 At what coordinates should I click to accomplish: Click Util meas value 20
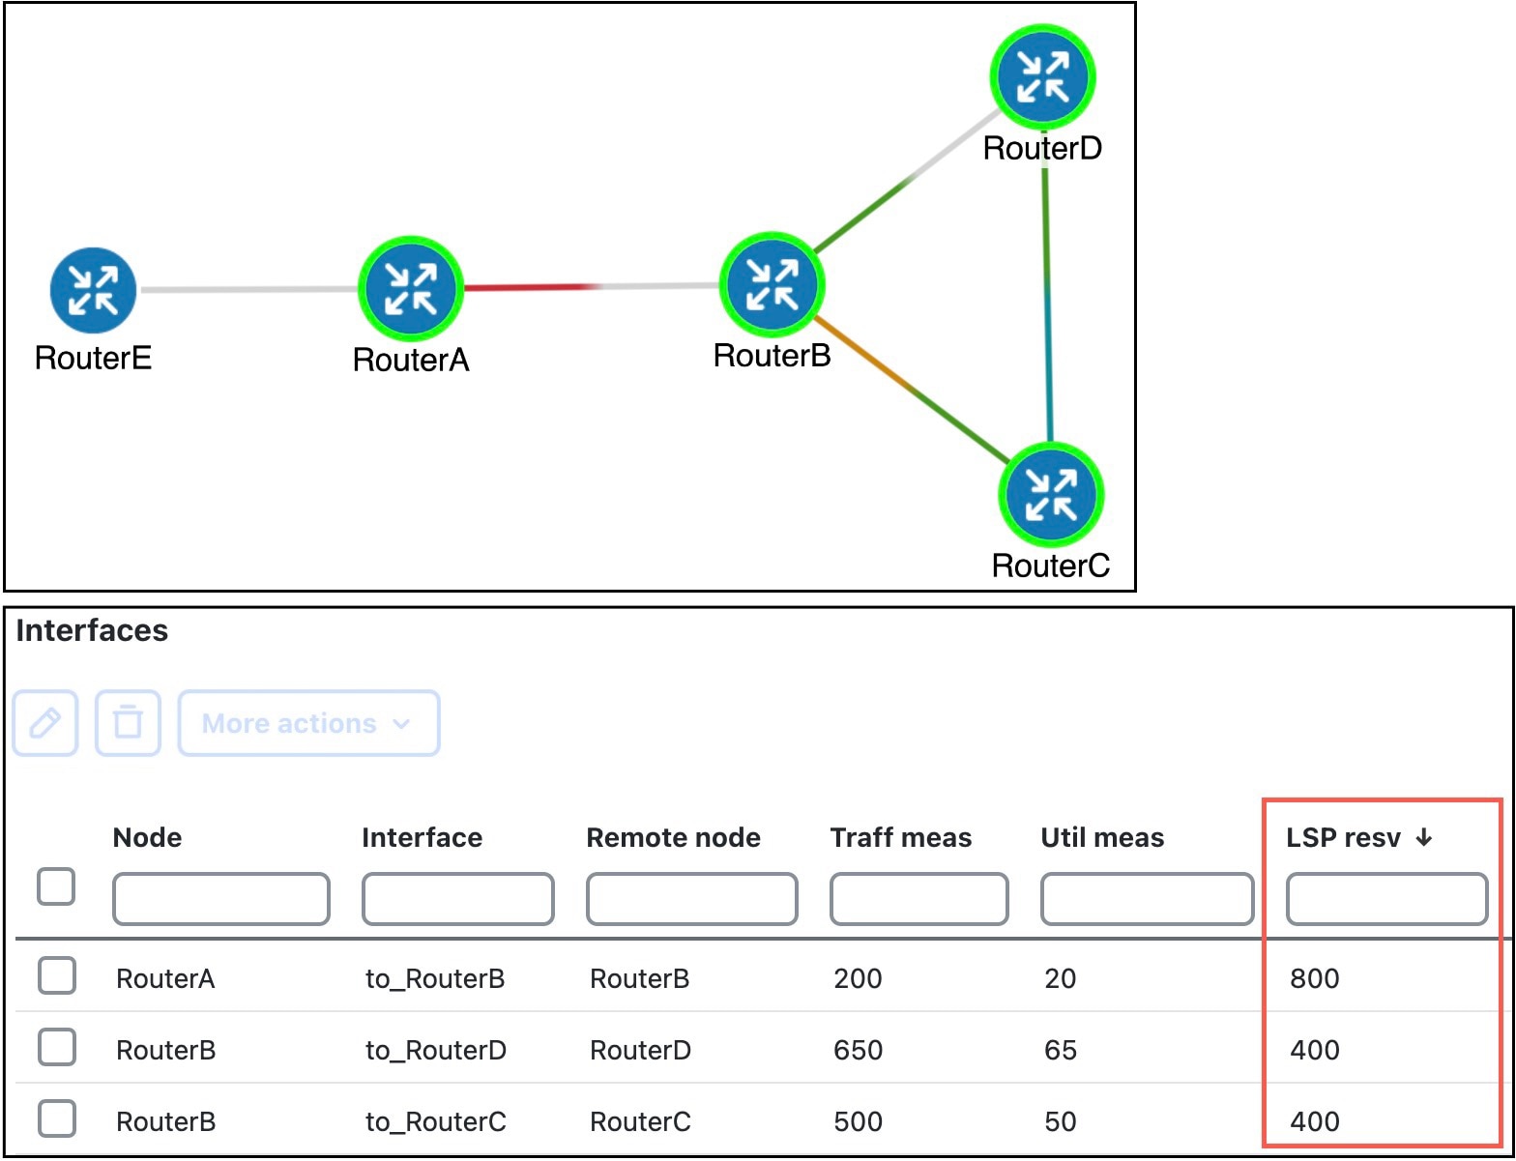click(1061, 978)
